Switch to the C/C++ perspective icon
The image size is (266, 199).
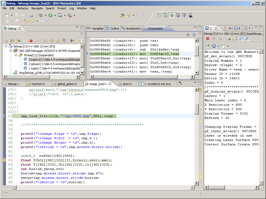click(x=165, y=16)
